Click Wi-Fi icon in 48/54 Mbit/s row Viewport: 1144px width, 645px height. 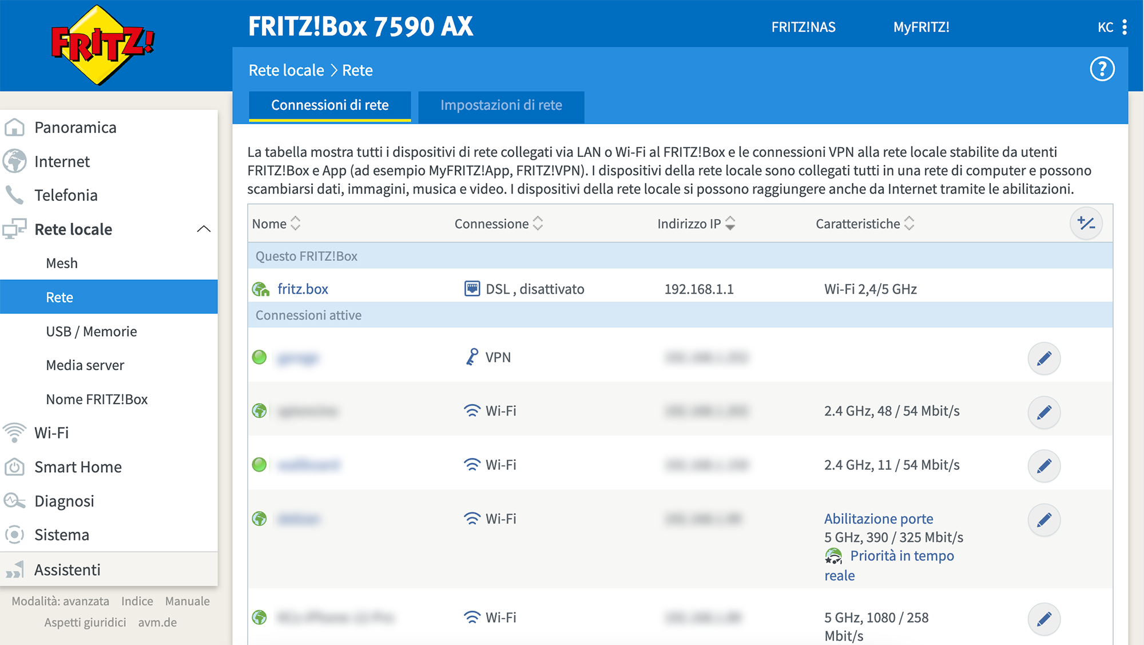(472, 411)
